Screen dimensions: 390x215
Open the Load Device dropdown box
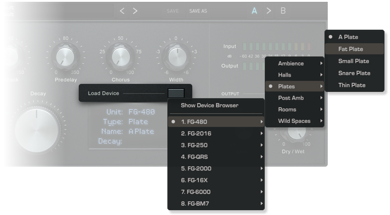(176, 93)
